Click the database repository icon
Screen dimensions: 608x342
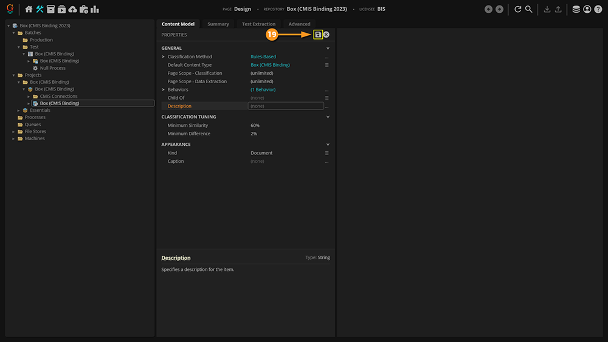tap(576, 9)
